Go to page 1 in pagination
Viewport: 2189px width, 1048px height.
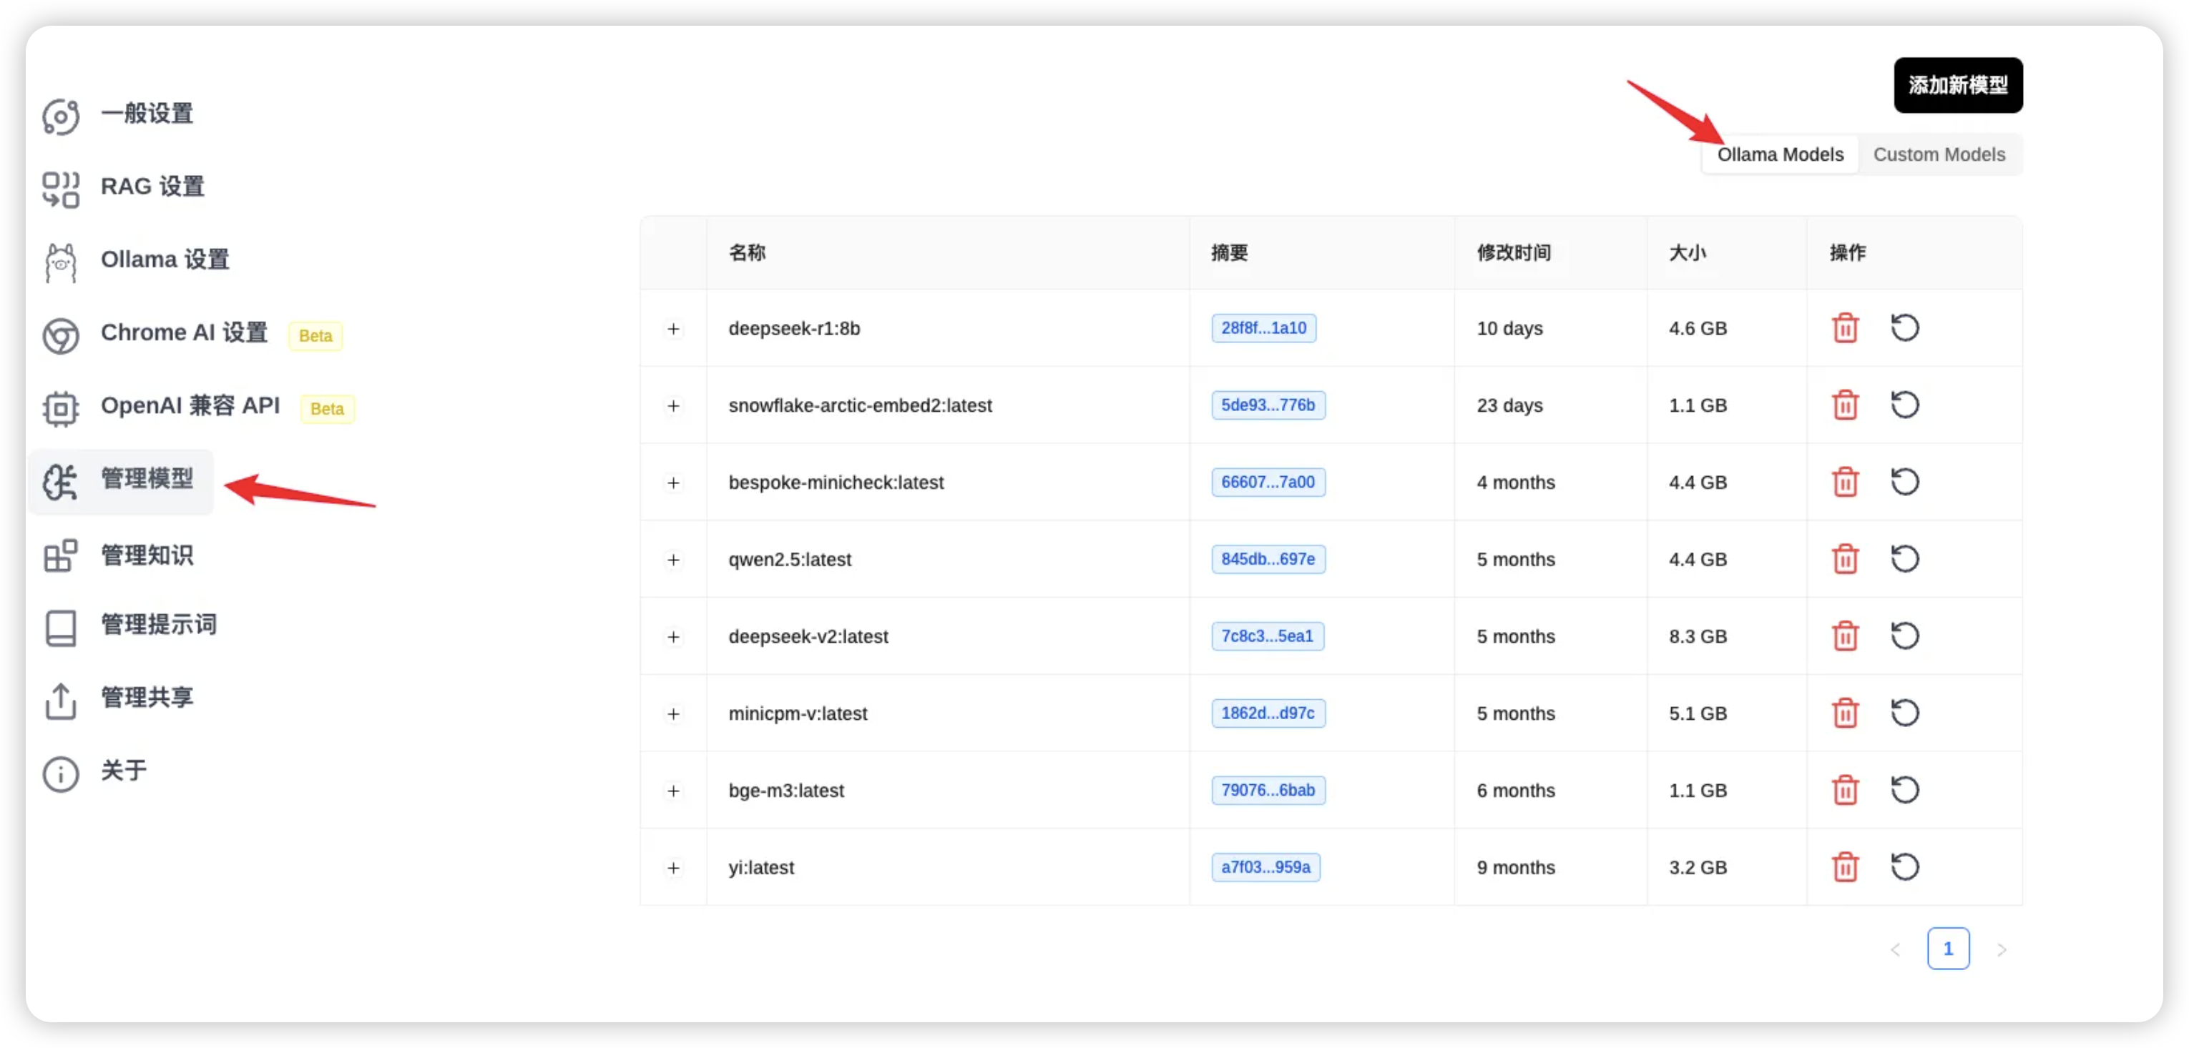click(1946, 949)
